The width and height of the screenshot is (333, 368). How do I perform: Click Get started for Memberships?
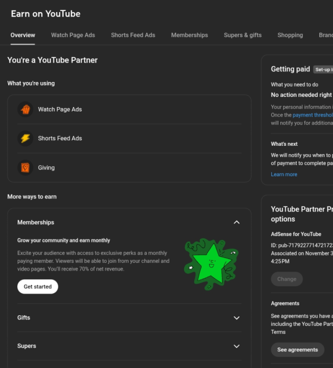[x=38, y=287]
